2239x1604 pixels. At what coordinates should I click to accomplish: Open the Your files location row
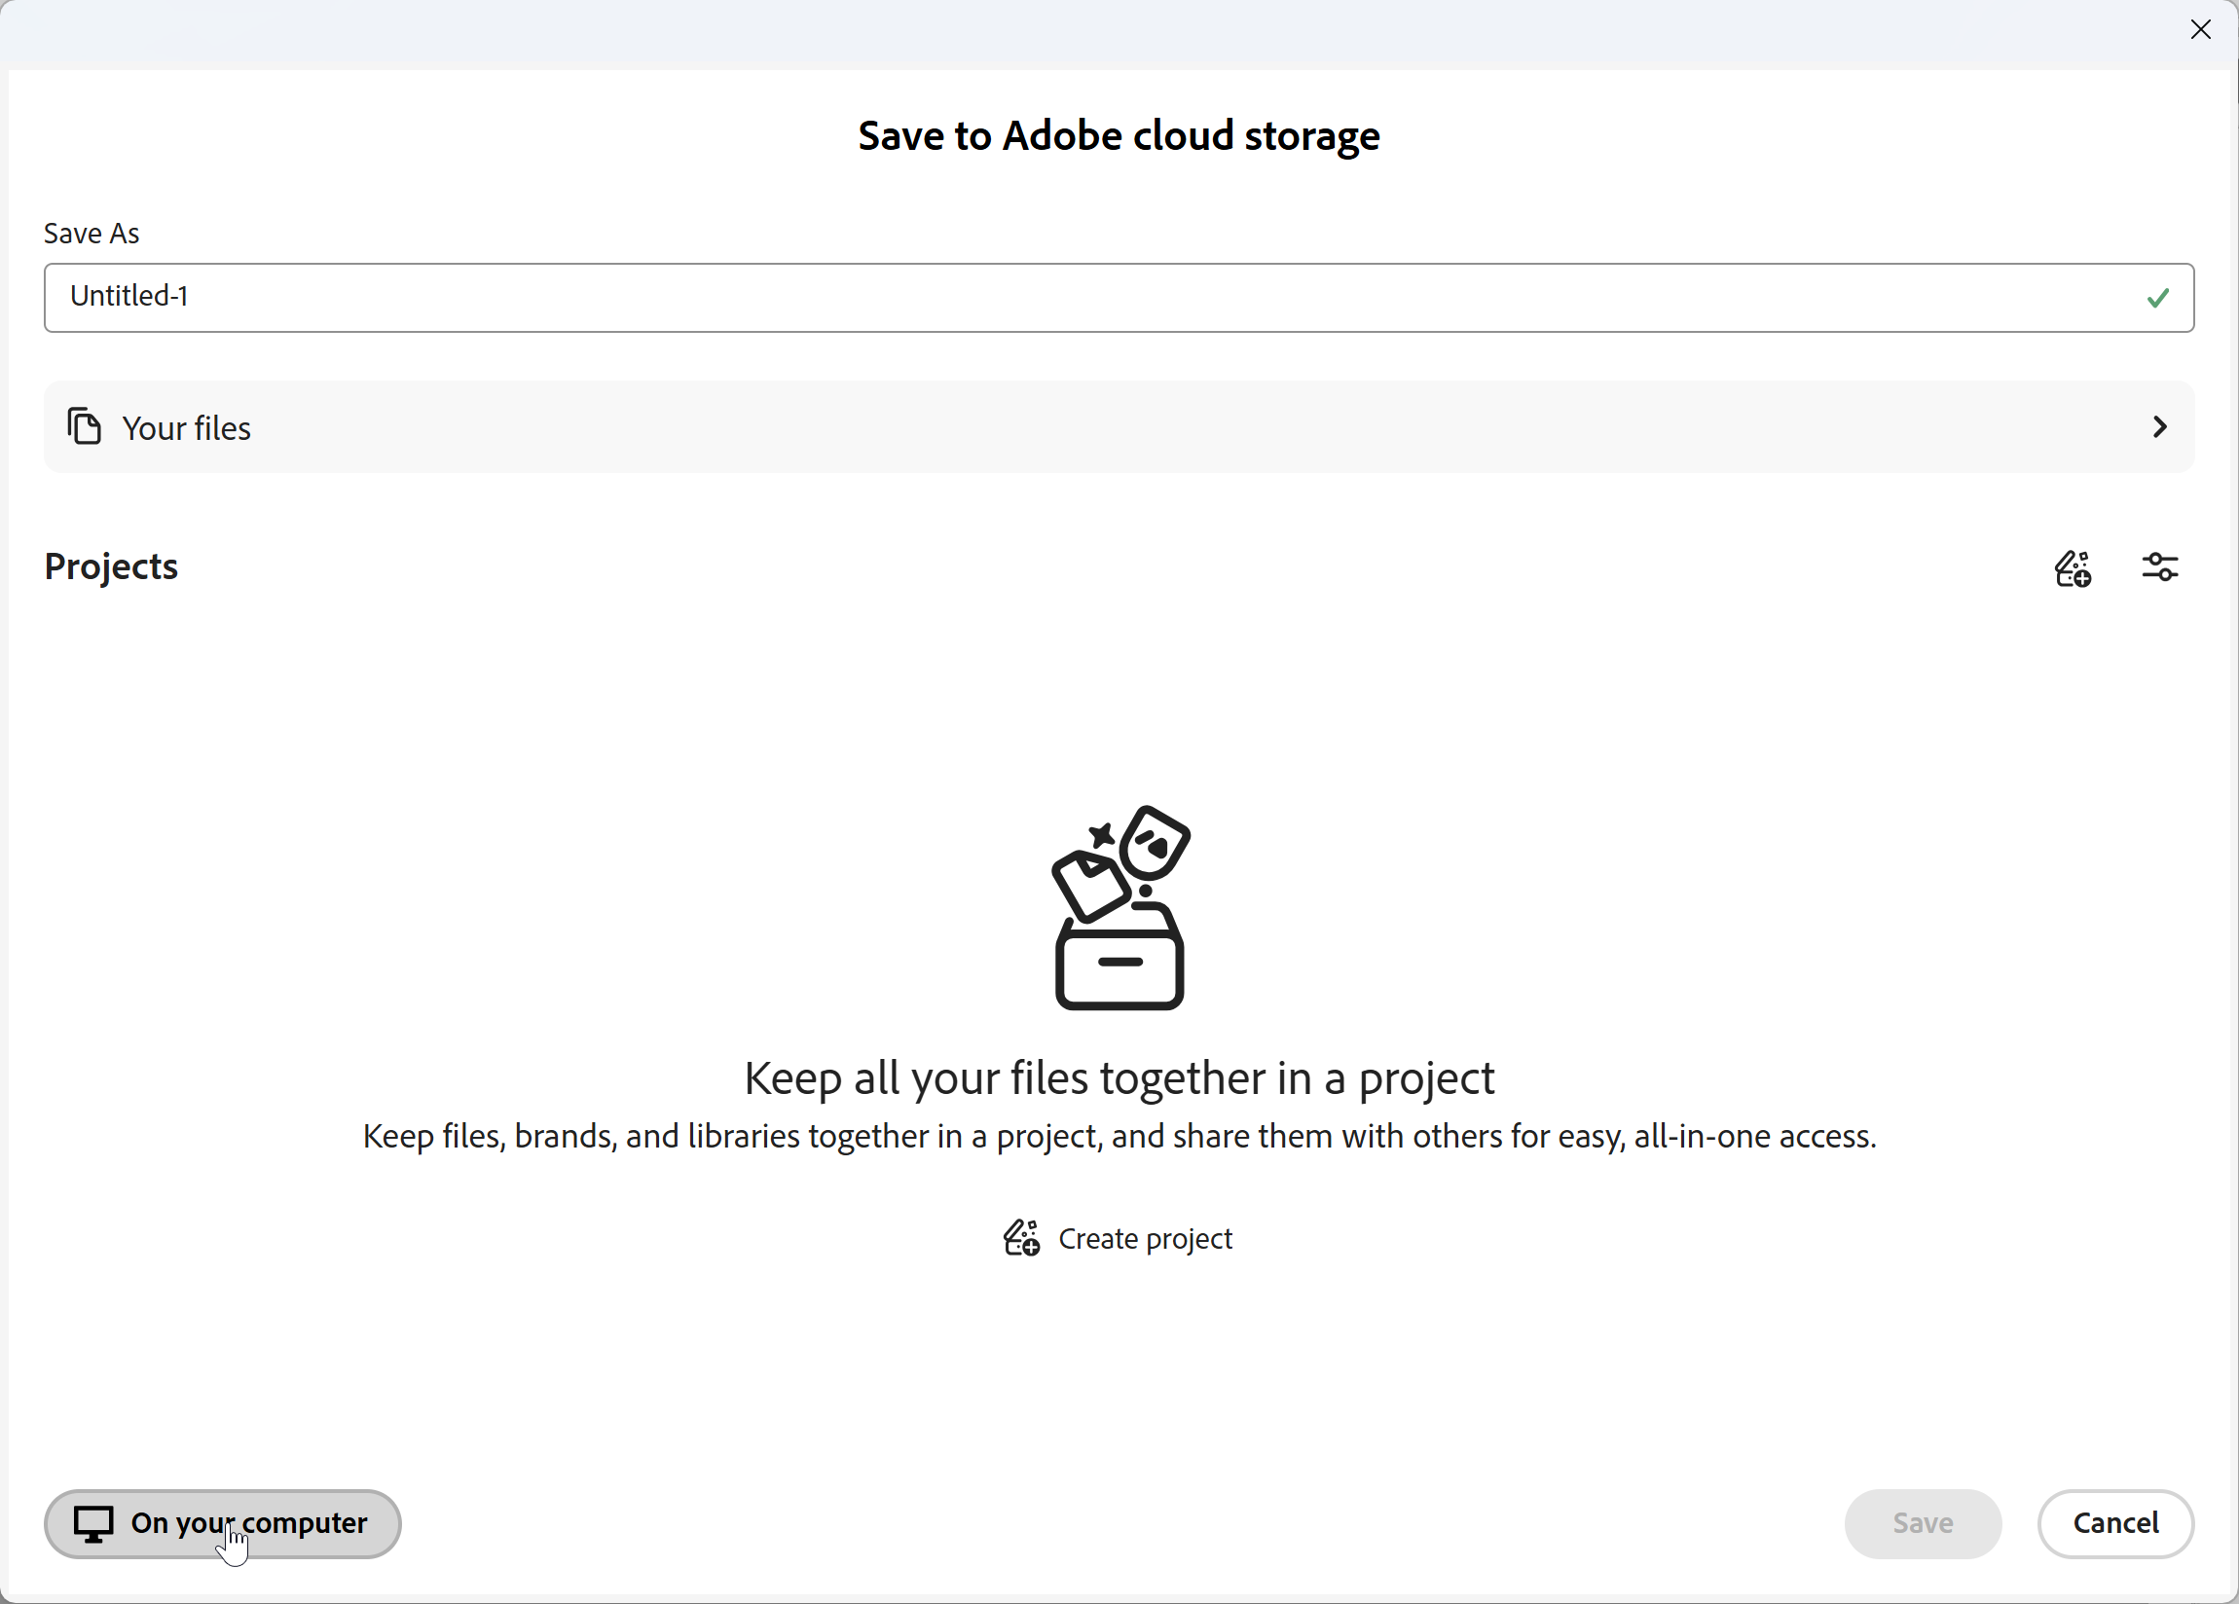click(1119, 426)
